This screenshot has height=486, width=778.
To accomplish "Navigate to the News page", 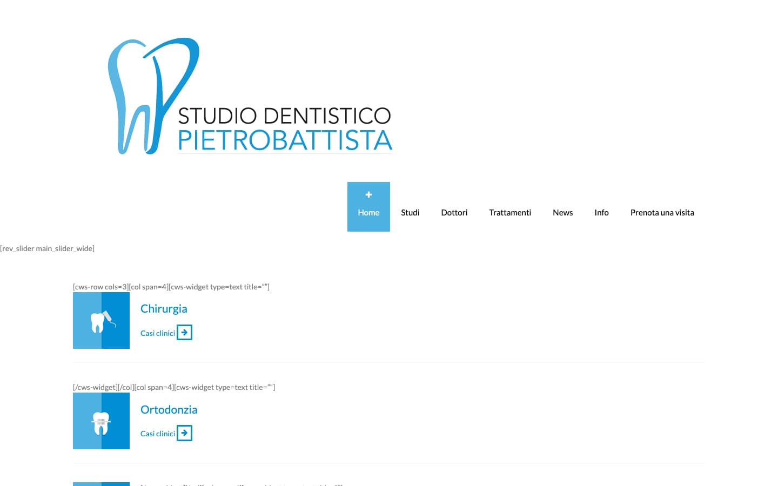I will [x=562, y=212].
